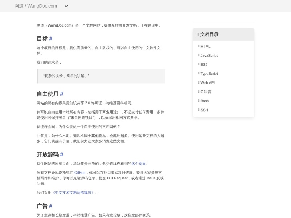
Task: Open the Web API tutorial entry
Action: point(207,83)
